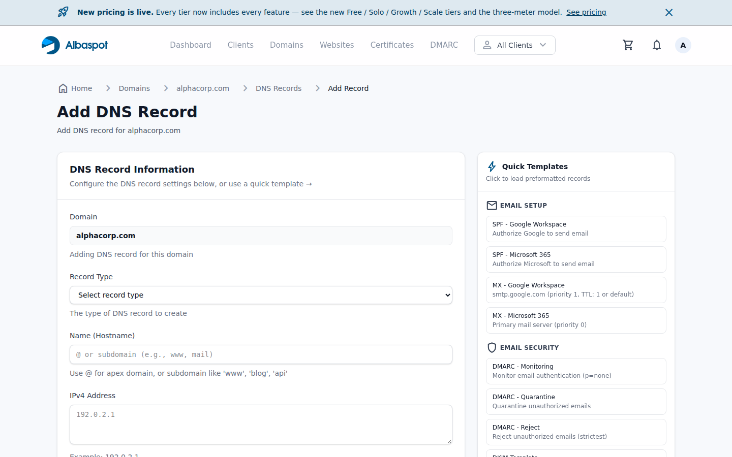Open notifications bell

pyautogui.click(x=657, y=45)
